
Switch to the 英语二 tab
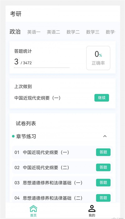coord(53,32)
